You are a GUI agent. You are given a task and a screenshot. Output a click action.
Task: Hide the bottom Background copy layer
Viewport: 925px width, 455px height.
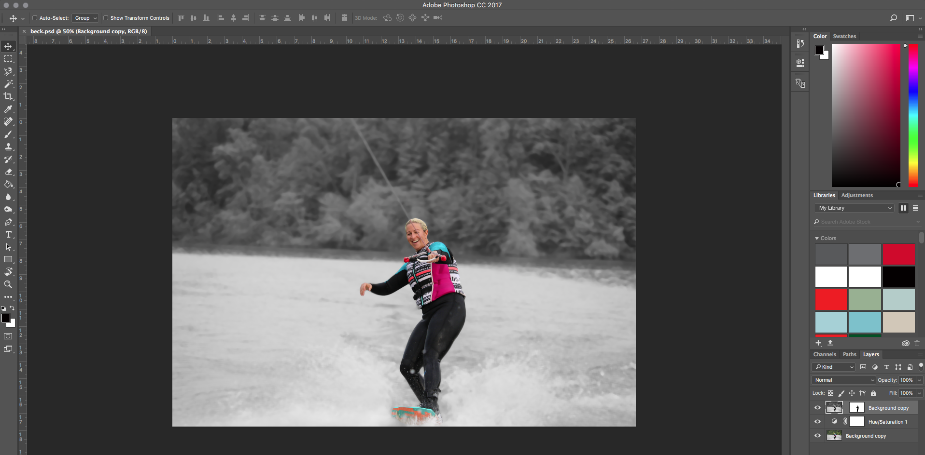817,436
